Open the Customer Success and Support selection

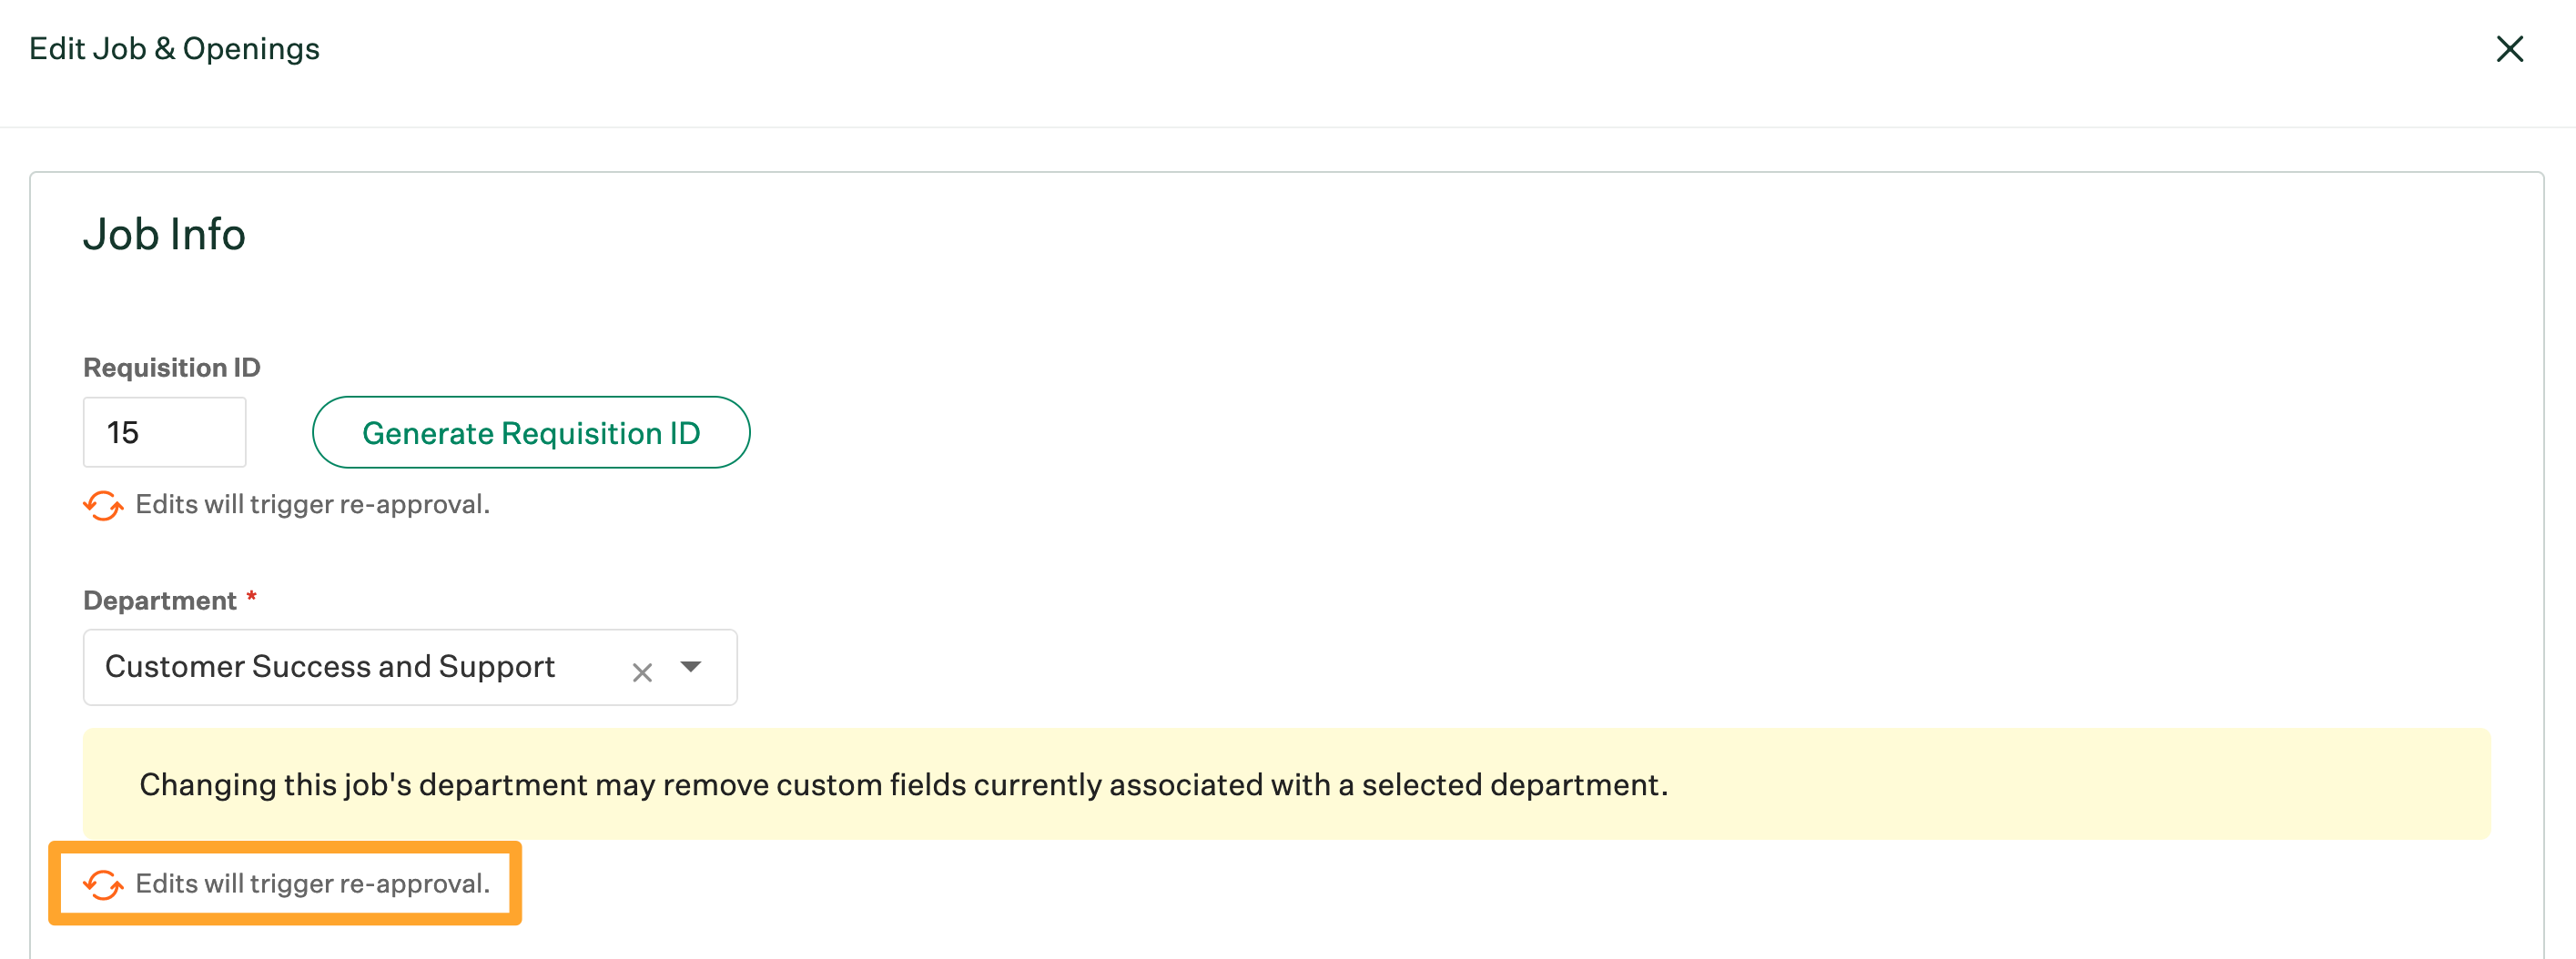[x=330, y=667]
